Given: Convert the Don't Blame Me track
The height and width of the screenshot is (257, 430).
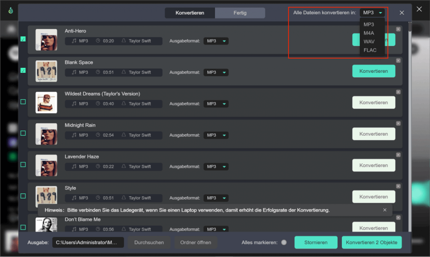Looking at the screenshot, I should point(373,227).
